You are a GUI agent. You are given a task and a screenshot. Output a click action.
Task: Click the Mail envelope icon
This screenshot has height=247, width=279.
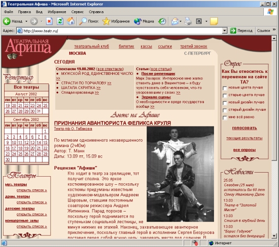coord(175,21)
